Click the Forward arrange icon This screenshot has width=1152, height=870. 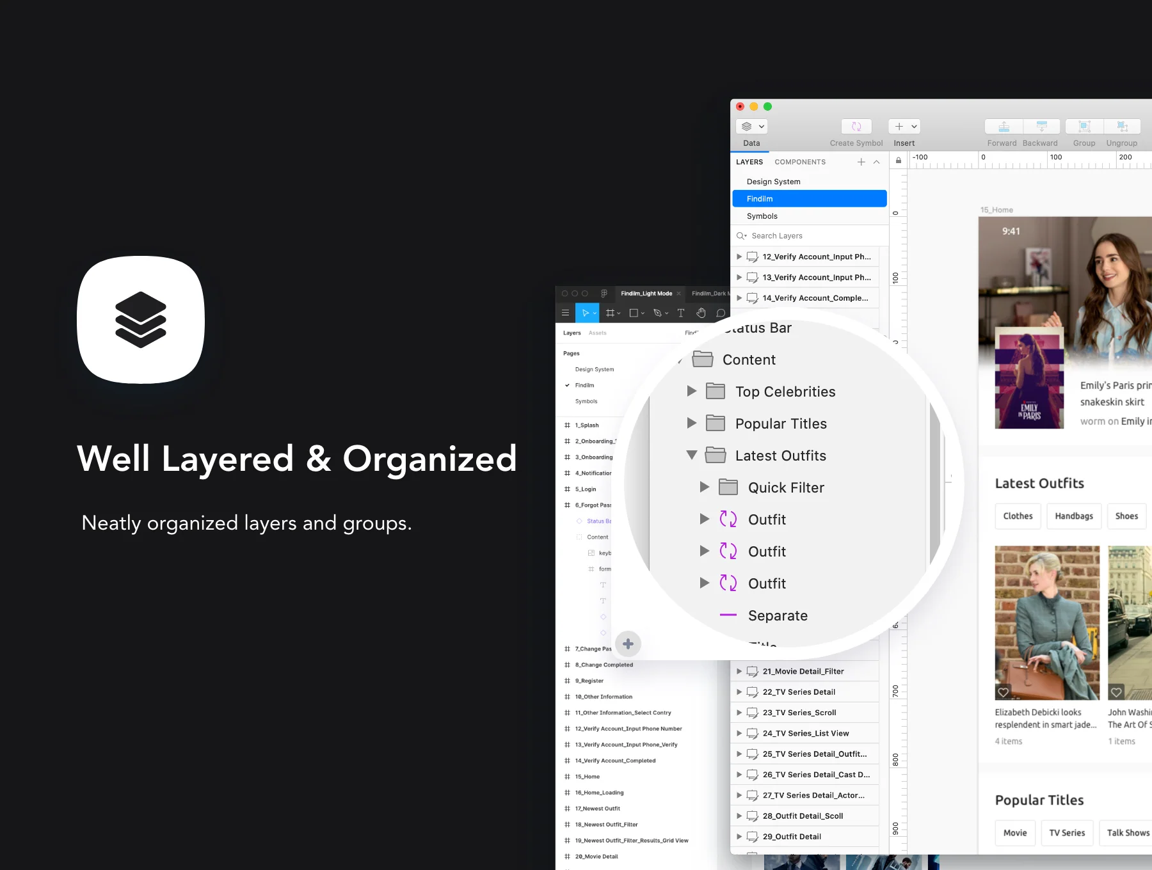[x=1004, y=127]
